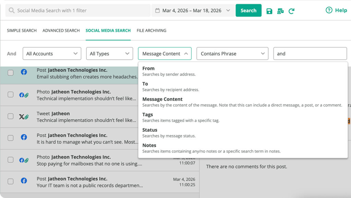The image size is (351, 198).
Task: Check the Technical implementation photo checkbox
Action: [x=11, y=95]
